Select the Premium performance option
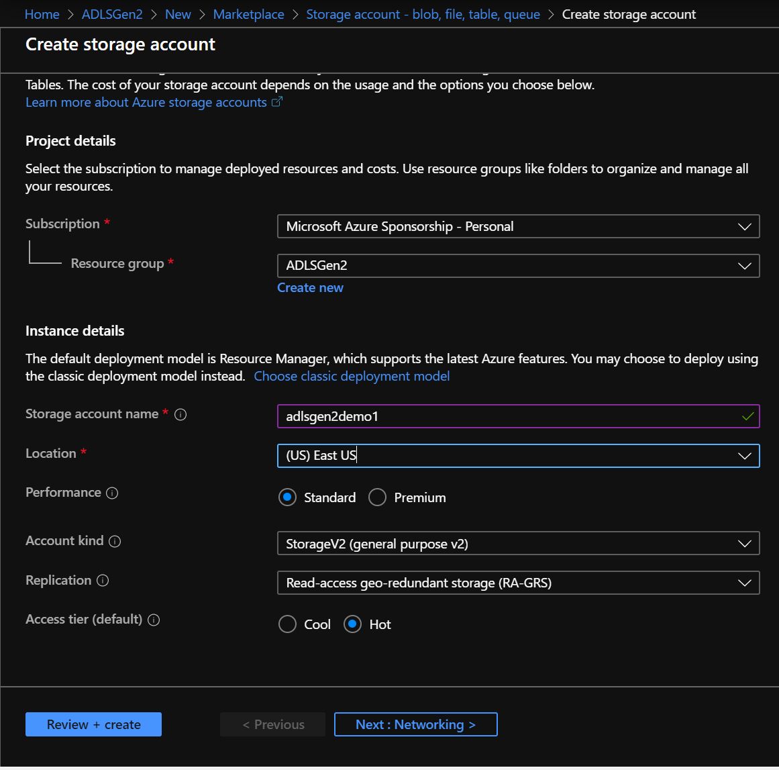The width and height of the screenshot is (779, 770). (377, 497)
